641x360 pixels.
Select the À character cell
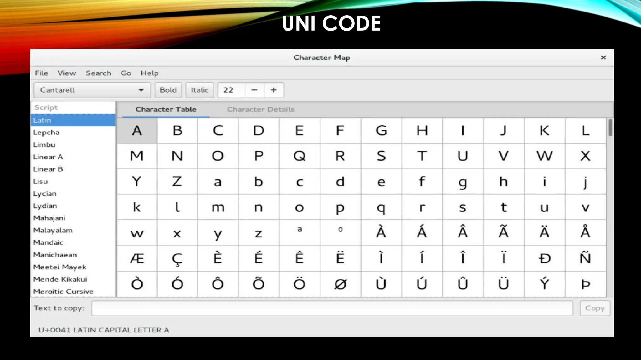[x=381, y=233]
